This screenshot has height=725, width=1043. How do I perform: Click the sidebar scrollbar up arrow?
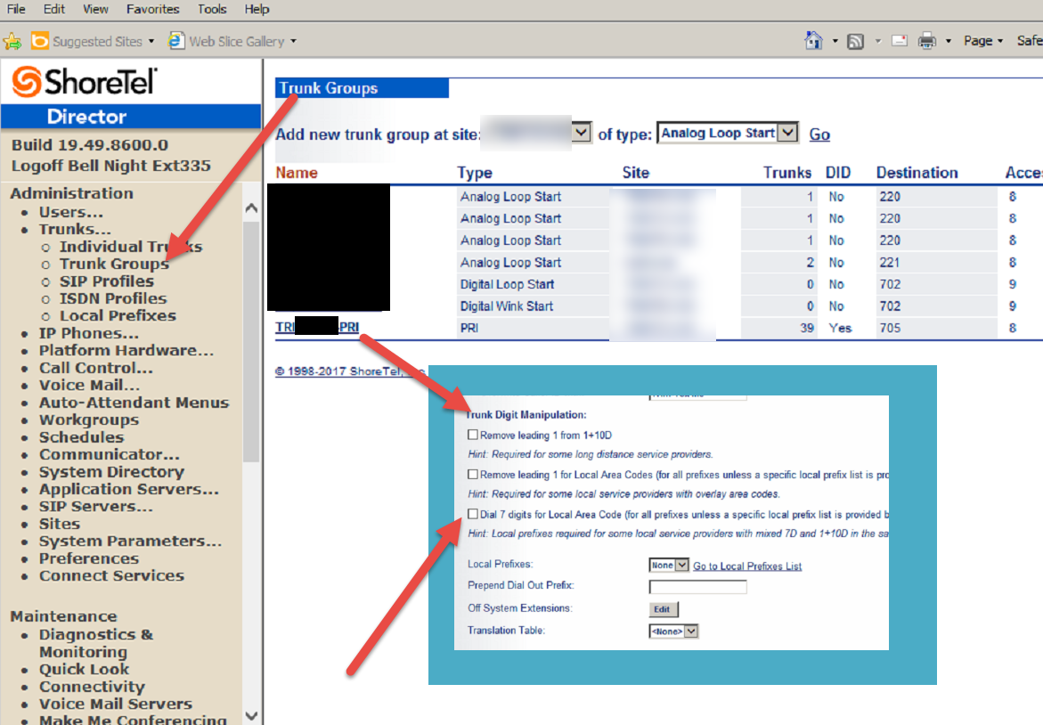click(251, 208)
